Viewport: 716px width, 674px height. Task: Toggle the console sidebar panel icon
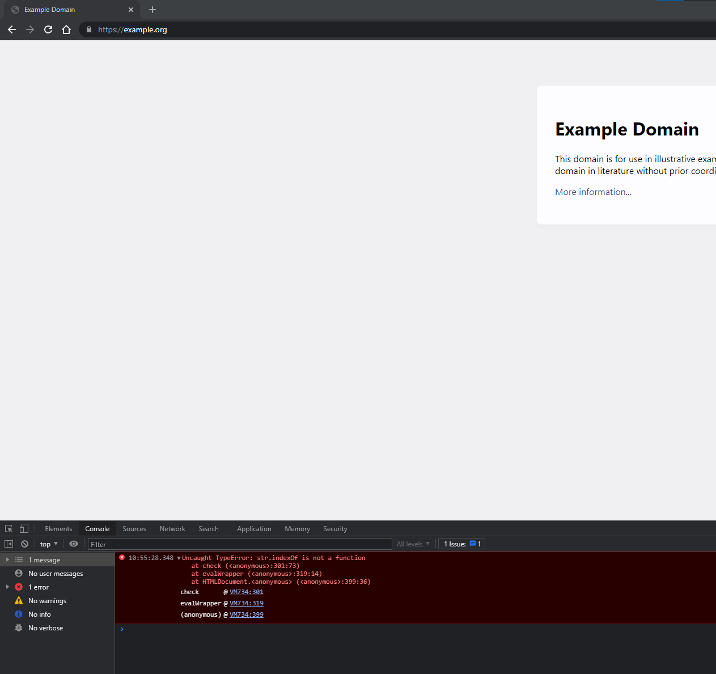point(9,544)
